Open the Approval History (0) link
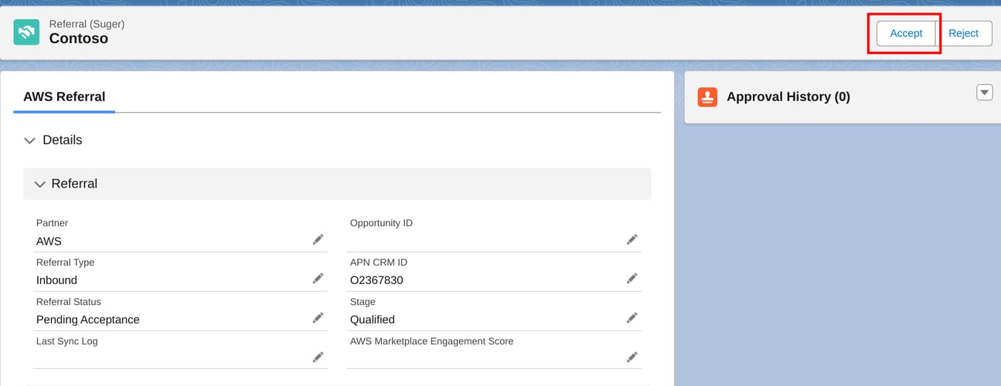 click(x=788, y=96)
